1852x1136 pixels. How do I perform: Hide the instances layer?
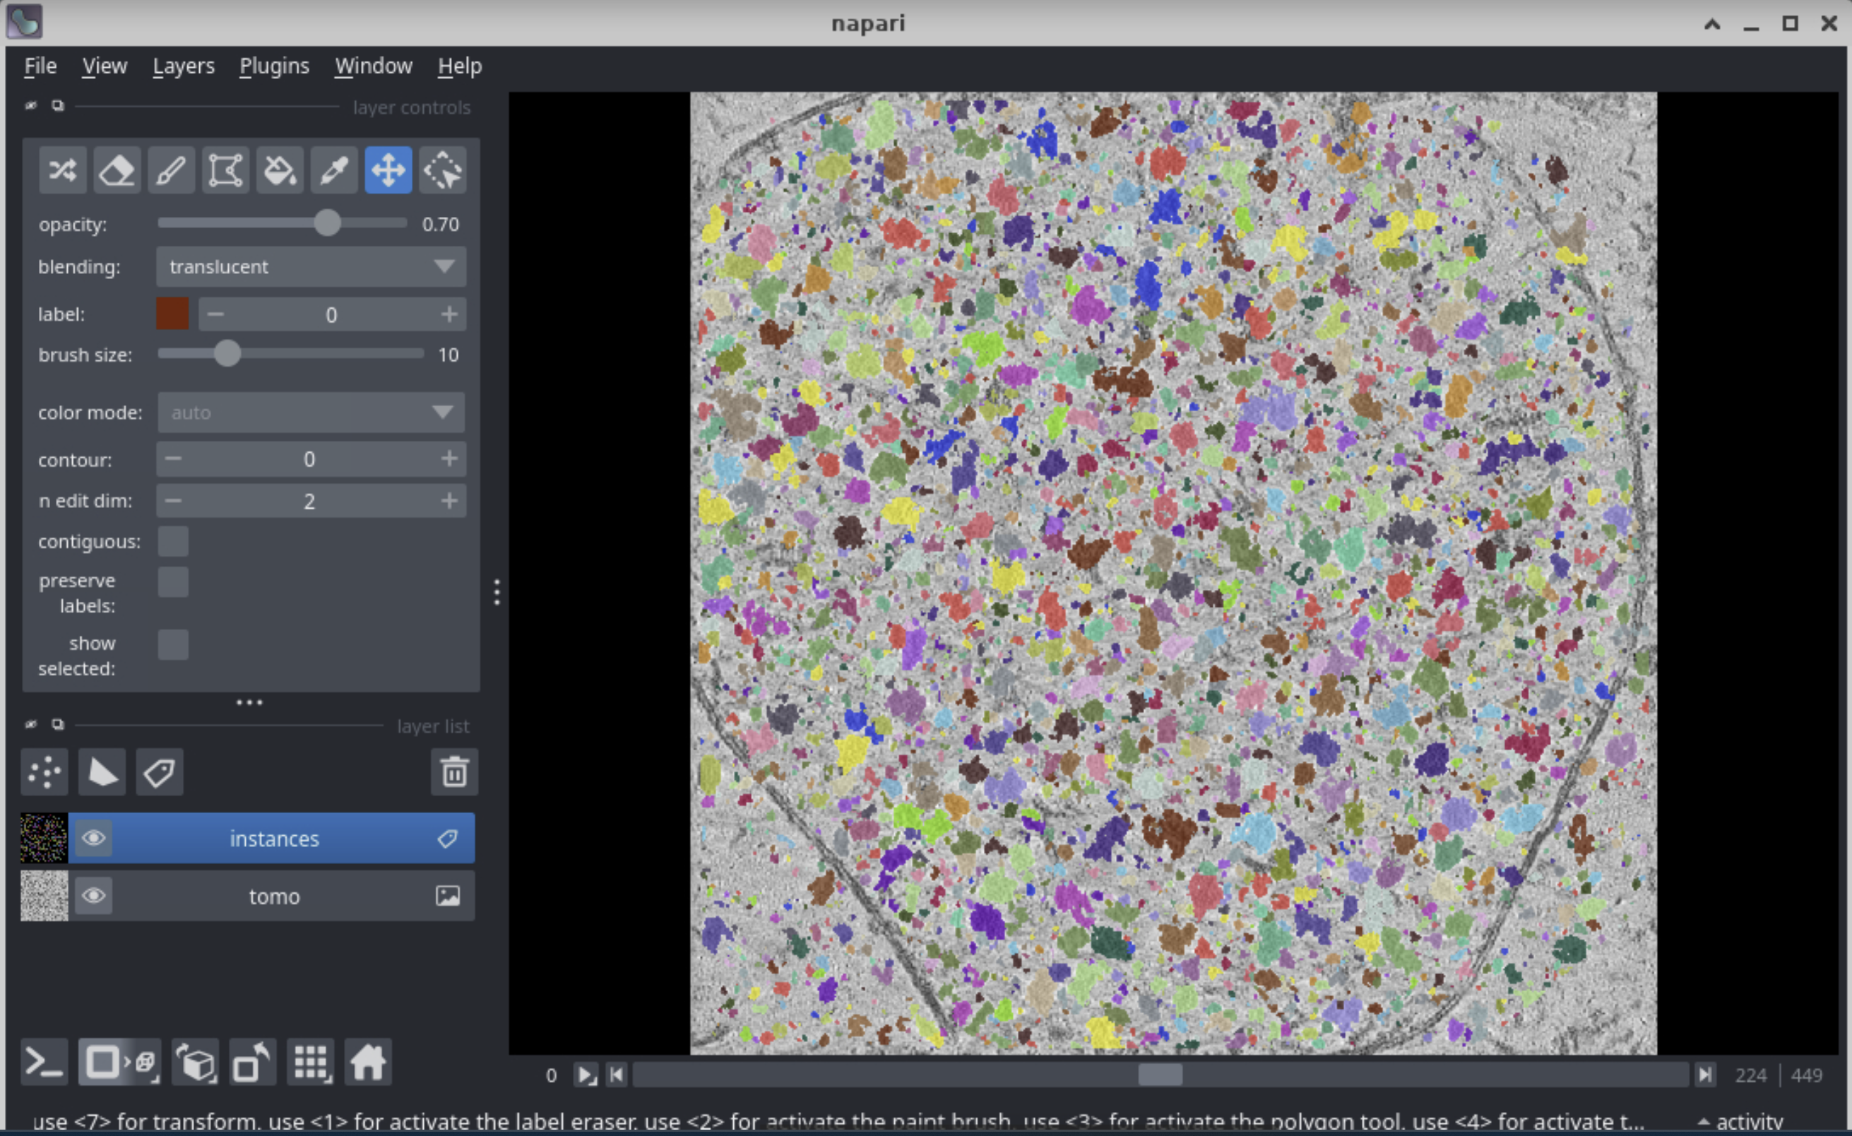pos(94,839)
